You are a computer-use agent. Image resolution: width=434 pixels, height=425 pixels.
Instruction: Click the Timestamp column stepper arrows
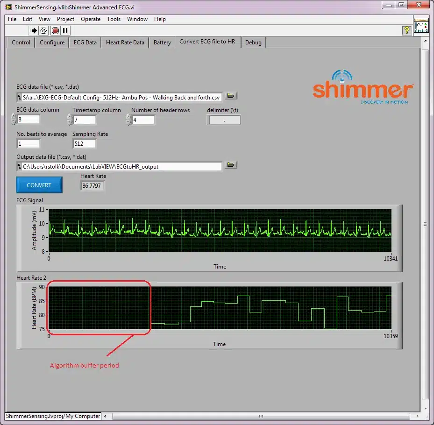coord(70,120)
